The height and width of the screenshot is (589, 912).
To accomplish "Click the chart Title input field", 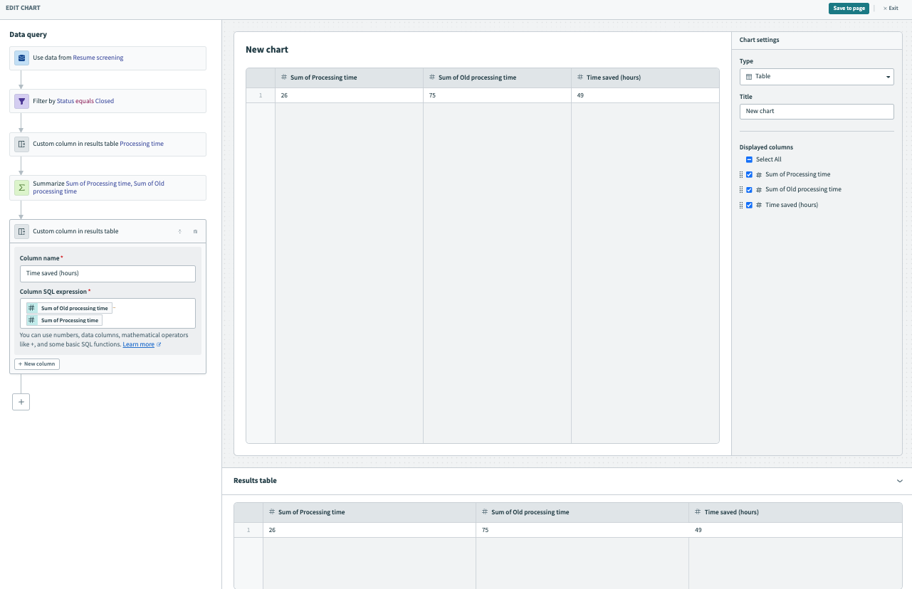I will tap(816, 112).
